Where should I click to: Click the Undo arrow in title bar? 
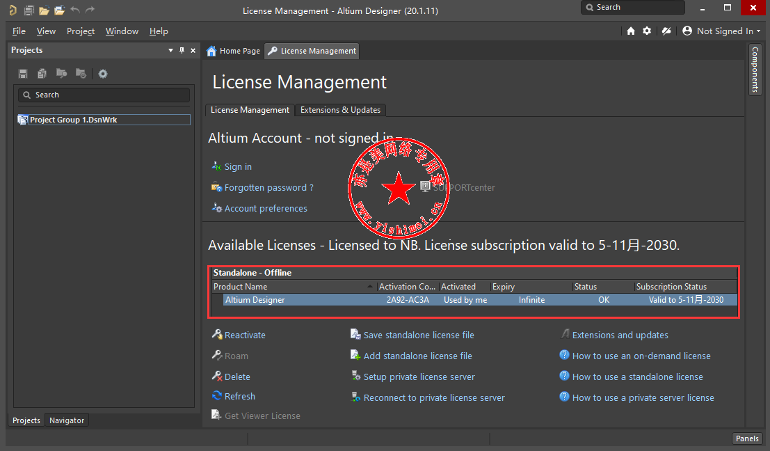75,10
